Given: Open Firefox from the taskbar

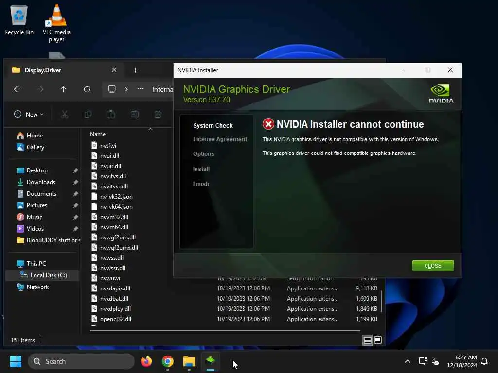Looking at the screenshot, I should (x=146, y=361).
